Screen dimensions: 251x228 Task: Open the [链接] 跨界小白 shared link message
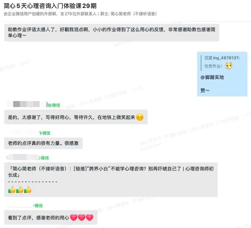point(111,180)
